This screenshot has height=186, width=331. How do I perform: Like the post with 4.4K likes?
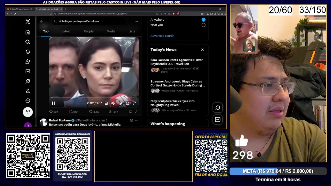tap(94, 112)
